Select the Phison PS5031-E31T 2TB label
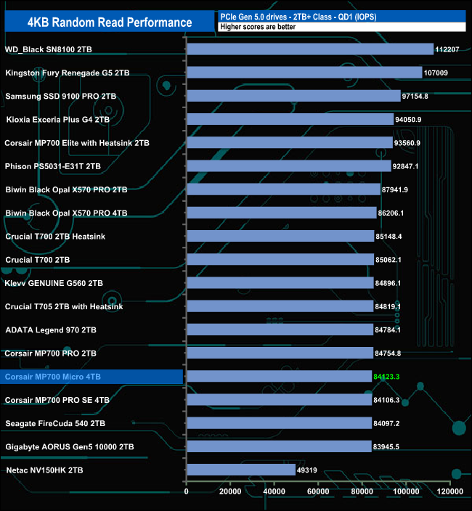The height and width of the screenshot is (511, 472). coord(53,166)
